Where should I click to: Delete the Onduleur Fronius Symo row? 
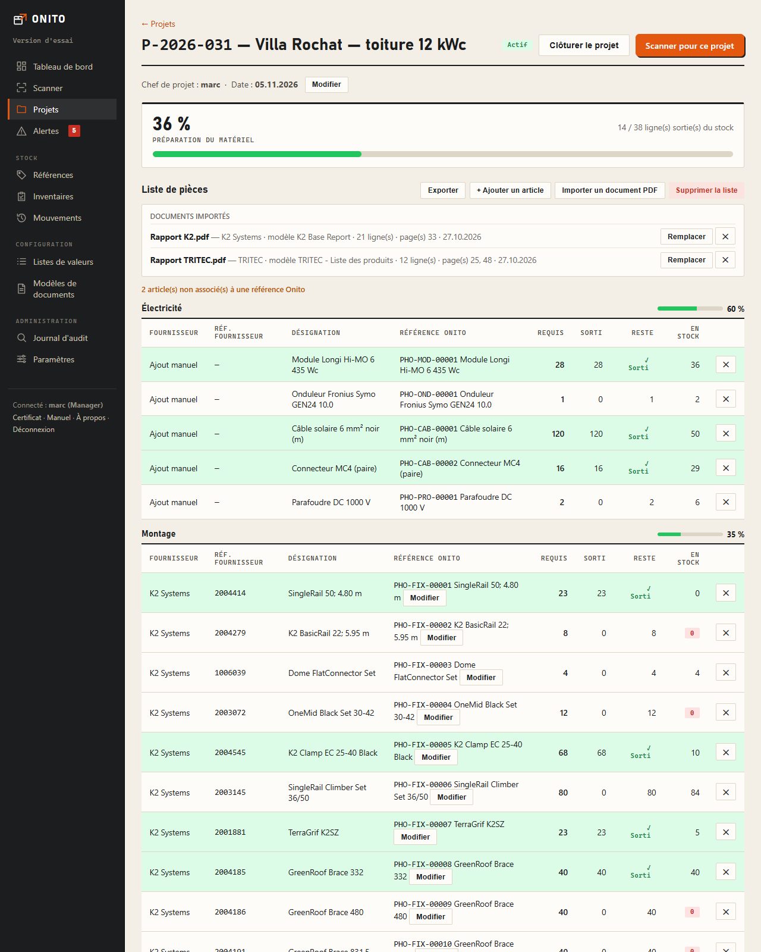click(x=726, y=399)
